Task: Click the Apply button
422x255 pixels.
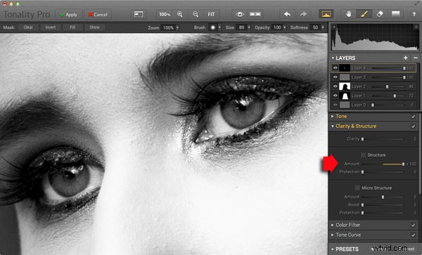Action: 68,15
